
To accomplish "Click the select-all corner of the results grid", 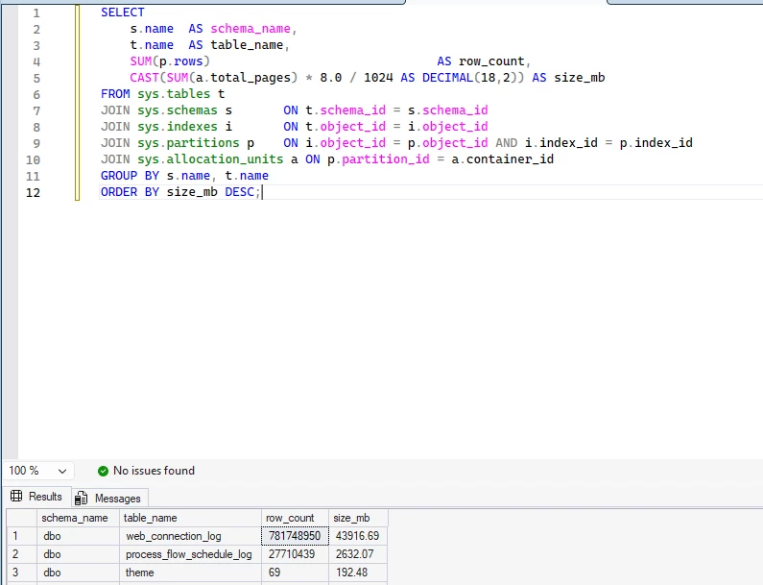I will 21,518.
